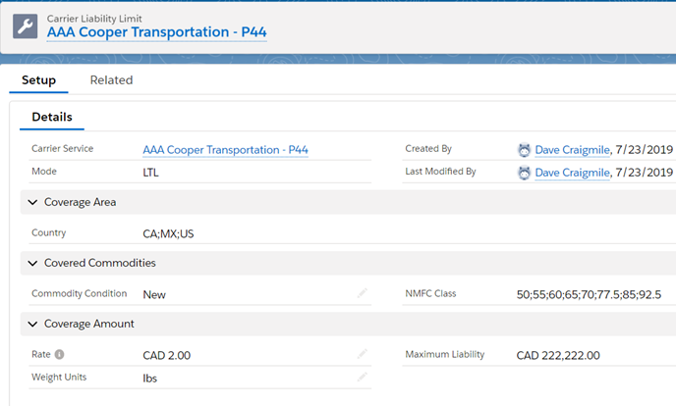Select the Setup tab
Screen dimensions: 676x406
pos(38,80)
